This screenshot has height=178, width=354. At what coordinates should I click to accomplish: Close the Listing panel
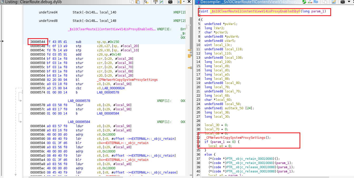[x=189, y=2]
